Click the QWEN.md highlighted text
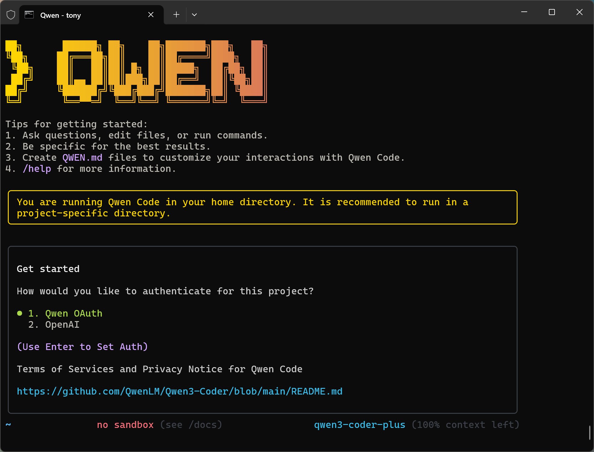This screenshot has width=594, height=452. [82, 158]
